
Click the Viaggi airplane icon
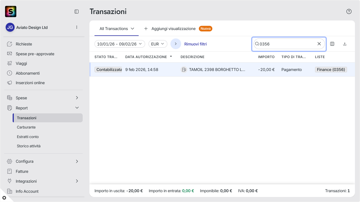point(10,63)
